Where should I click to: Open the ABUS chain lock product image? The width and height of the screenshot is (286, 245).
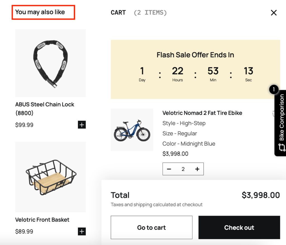(x=51, y=63)
